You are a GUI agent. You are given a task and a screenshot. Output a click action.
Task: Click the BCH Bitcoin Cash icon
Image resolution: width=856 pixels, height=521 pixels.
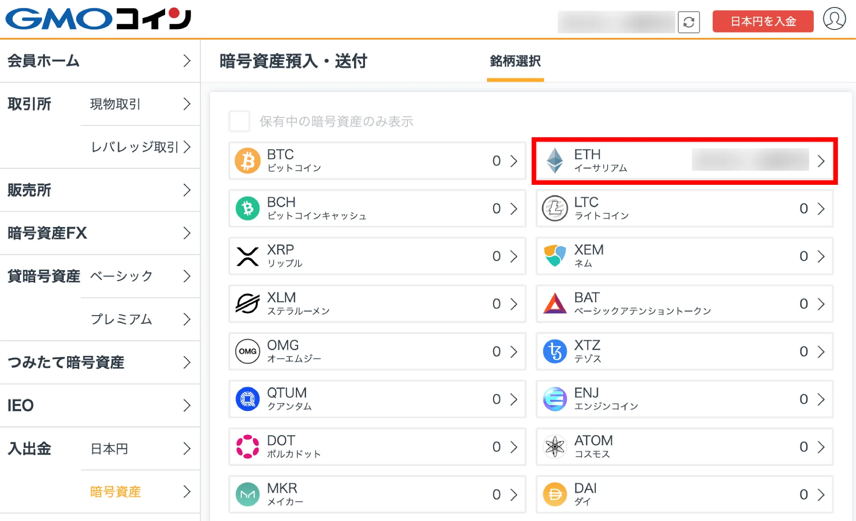247,208
